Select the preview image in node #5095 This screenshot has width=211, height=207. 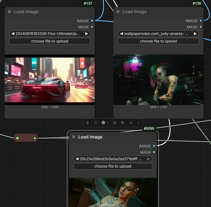[113, 192]
